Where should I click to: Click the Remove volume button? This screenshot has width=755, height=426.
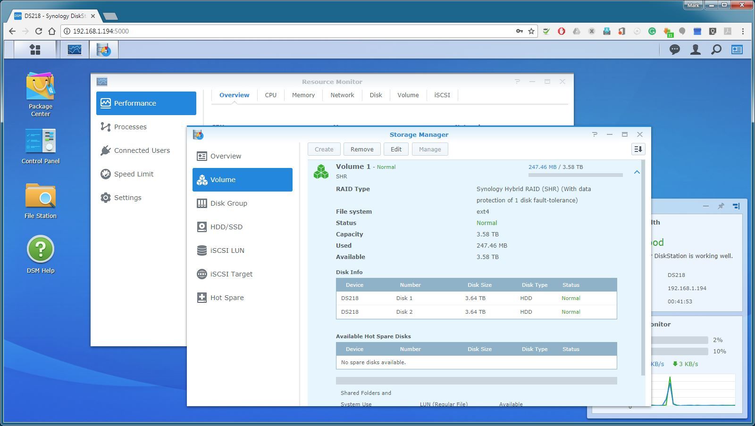point(362,149)
